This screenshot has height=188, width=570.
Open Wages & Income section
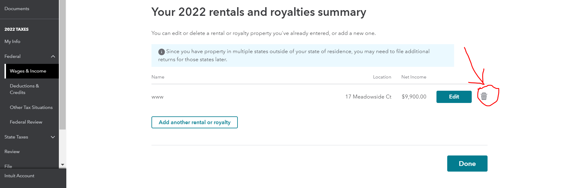tap(28, 71)
